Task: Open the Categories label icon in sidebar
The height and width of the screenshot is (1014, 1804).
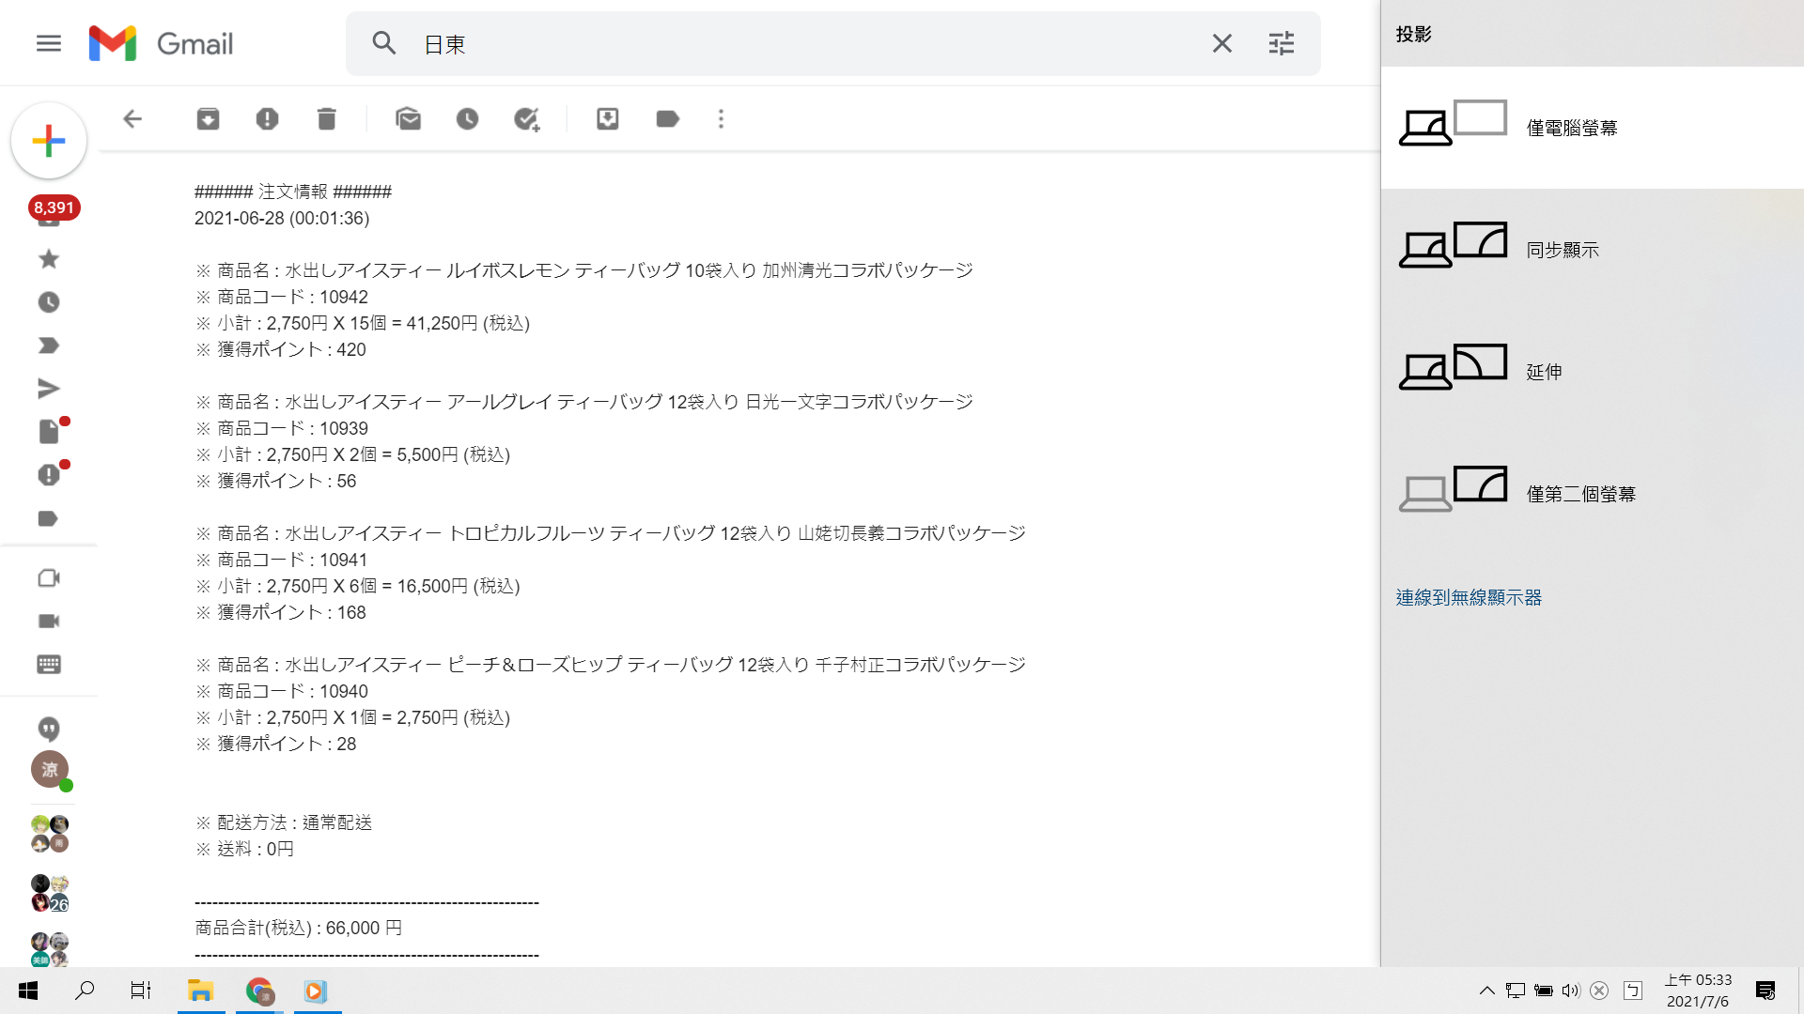Action: click(49, 518)
